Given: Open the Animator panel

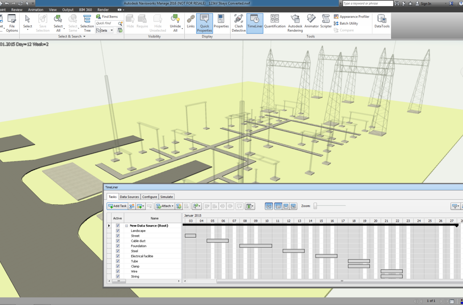Looking at the screenshot, I should 311,22.
